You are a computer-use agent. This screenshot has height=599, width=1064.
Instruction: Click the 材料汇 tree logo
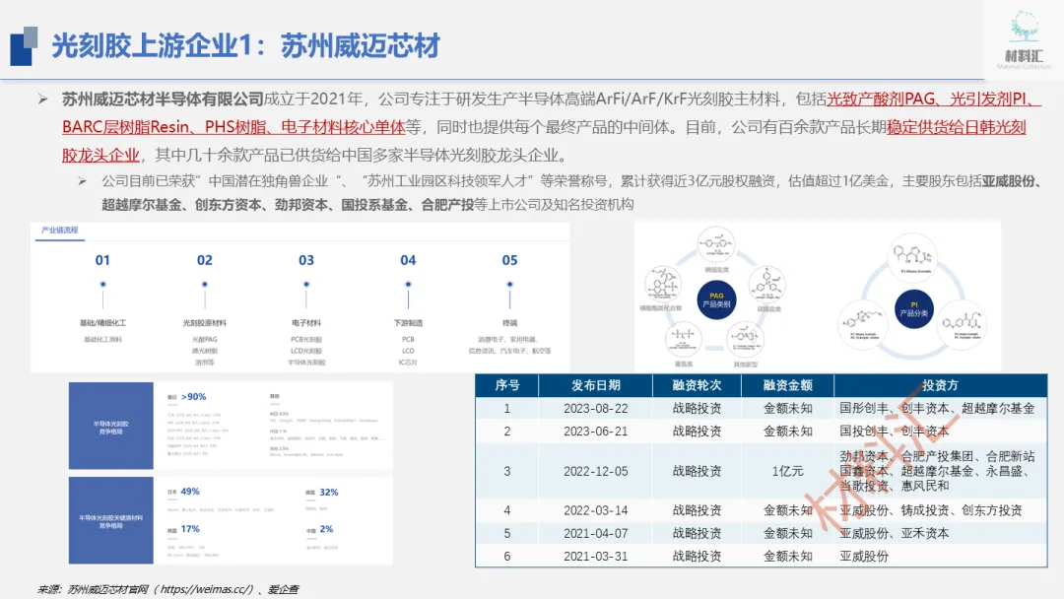tap(1024, 39)
